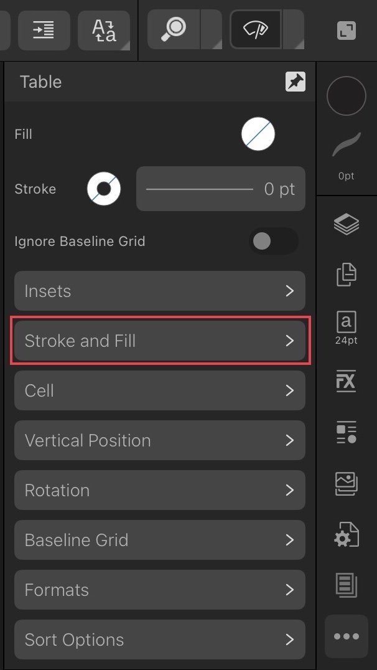377x670 pixels.
Task: Click the Fill color swatch
Action: (x=258, y=134)
